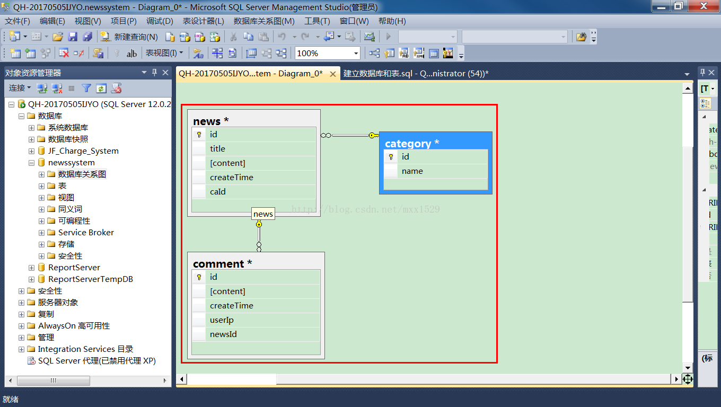Open the 视图(V) menu
The width and height of the screenshot is (721, 407).
[87, 21]
